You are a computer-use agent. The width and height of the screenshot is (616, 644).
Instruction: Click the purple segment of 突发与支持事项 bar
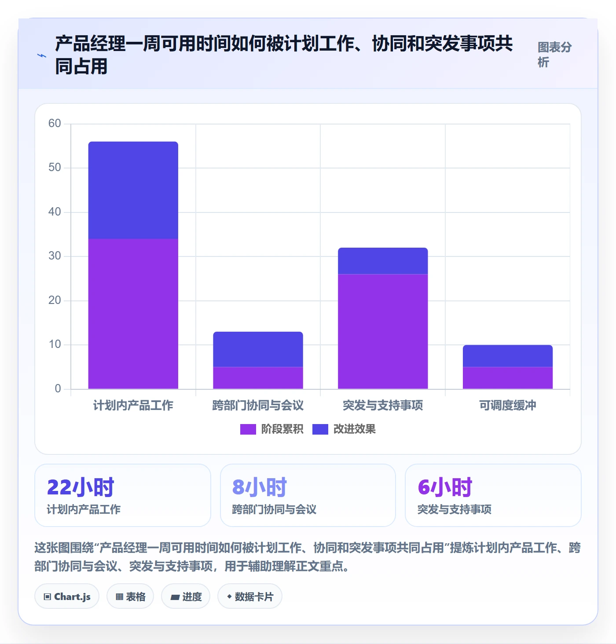[x=383, y=331]
